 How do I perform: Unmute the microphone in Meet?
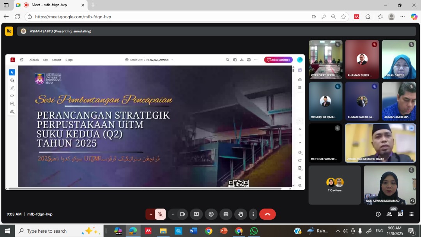click(160, 214)
